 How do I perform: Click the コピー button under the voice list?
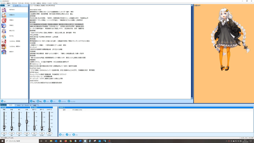point(3,101)
